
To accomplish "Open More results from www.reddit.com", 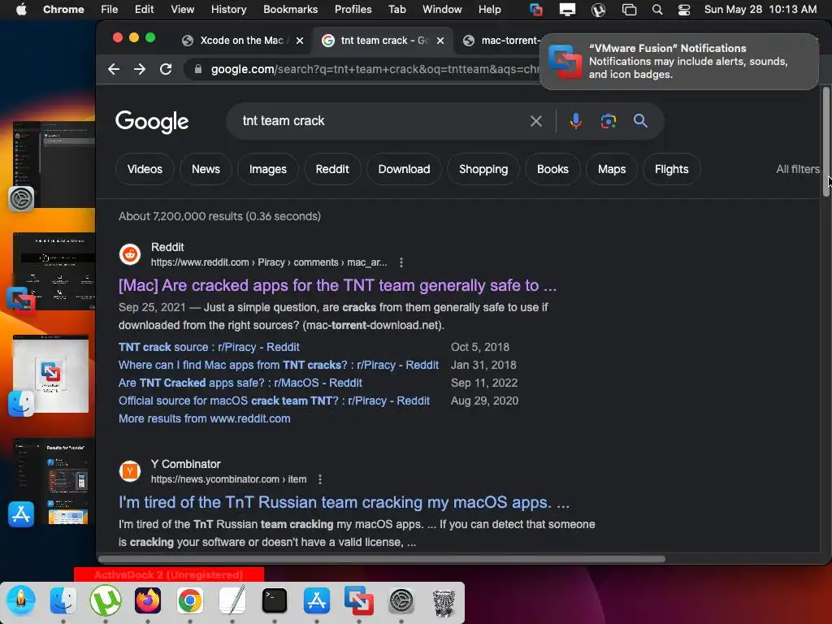I will point(204,418).
